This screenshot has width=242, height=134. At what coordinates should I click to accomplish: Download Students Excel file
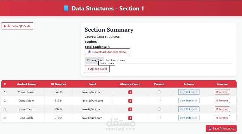[x=108, y=52]
